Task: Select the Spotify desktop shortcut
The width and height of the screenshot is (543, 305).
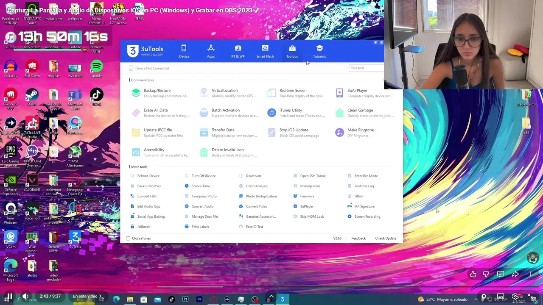Action: [x=97, y=69]
